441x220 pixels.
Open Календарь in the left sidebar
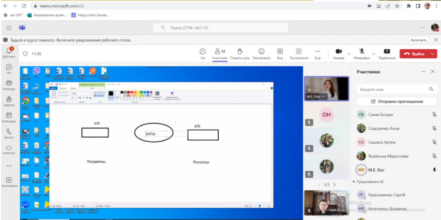9,117
